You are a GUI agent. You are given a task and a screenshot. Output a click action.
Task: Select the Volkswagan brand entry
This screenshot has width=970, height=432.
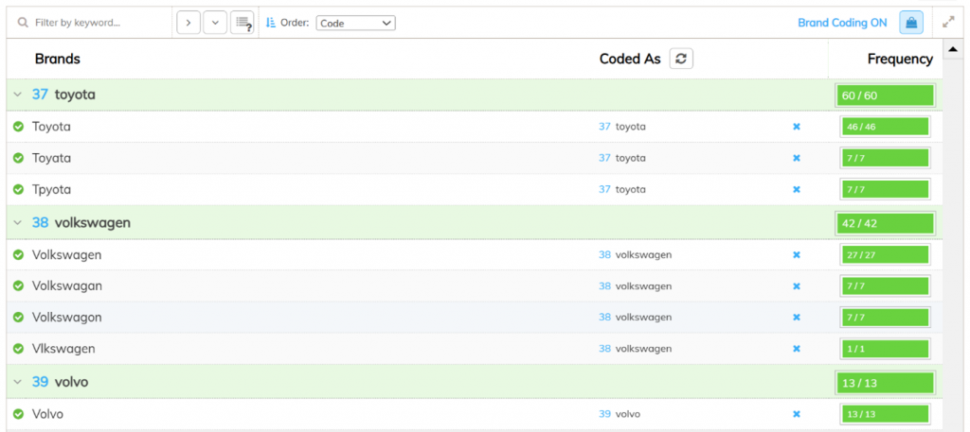click(67, 285)
